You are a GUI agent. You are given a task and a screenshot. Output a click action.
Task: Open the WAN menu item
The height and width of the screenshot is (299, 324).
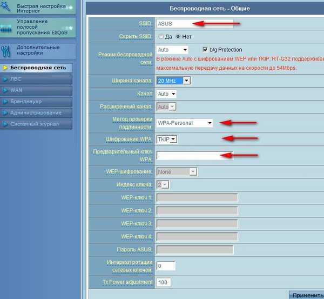click(x=36, y=90)
